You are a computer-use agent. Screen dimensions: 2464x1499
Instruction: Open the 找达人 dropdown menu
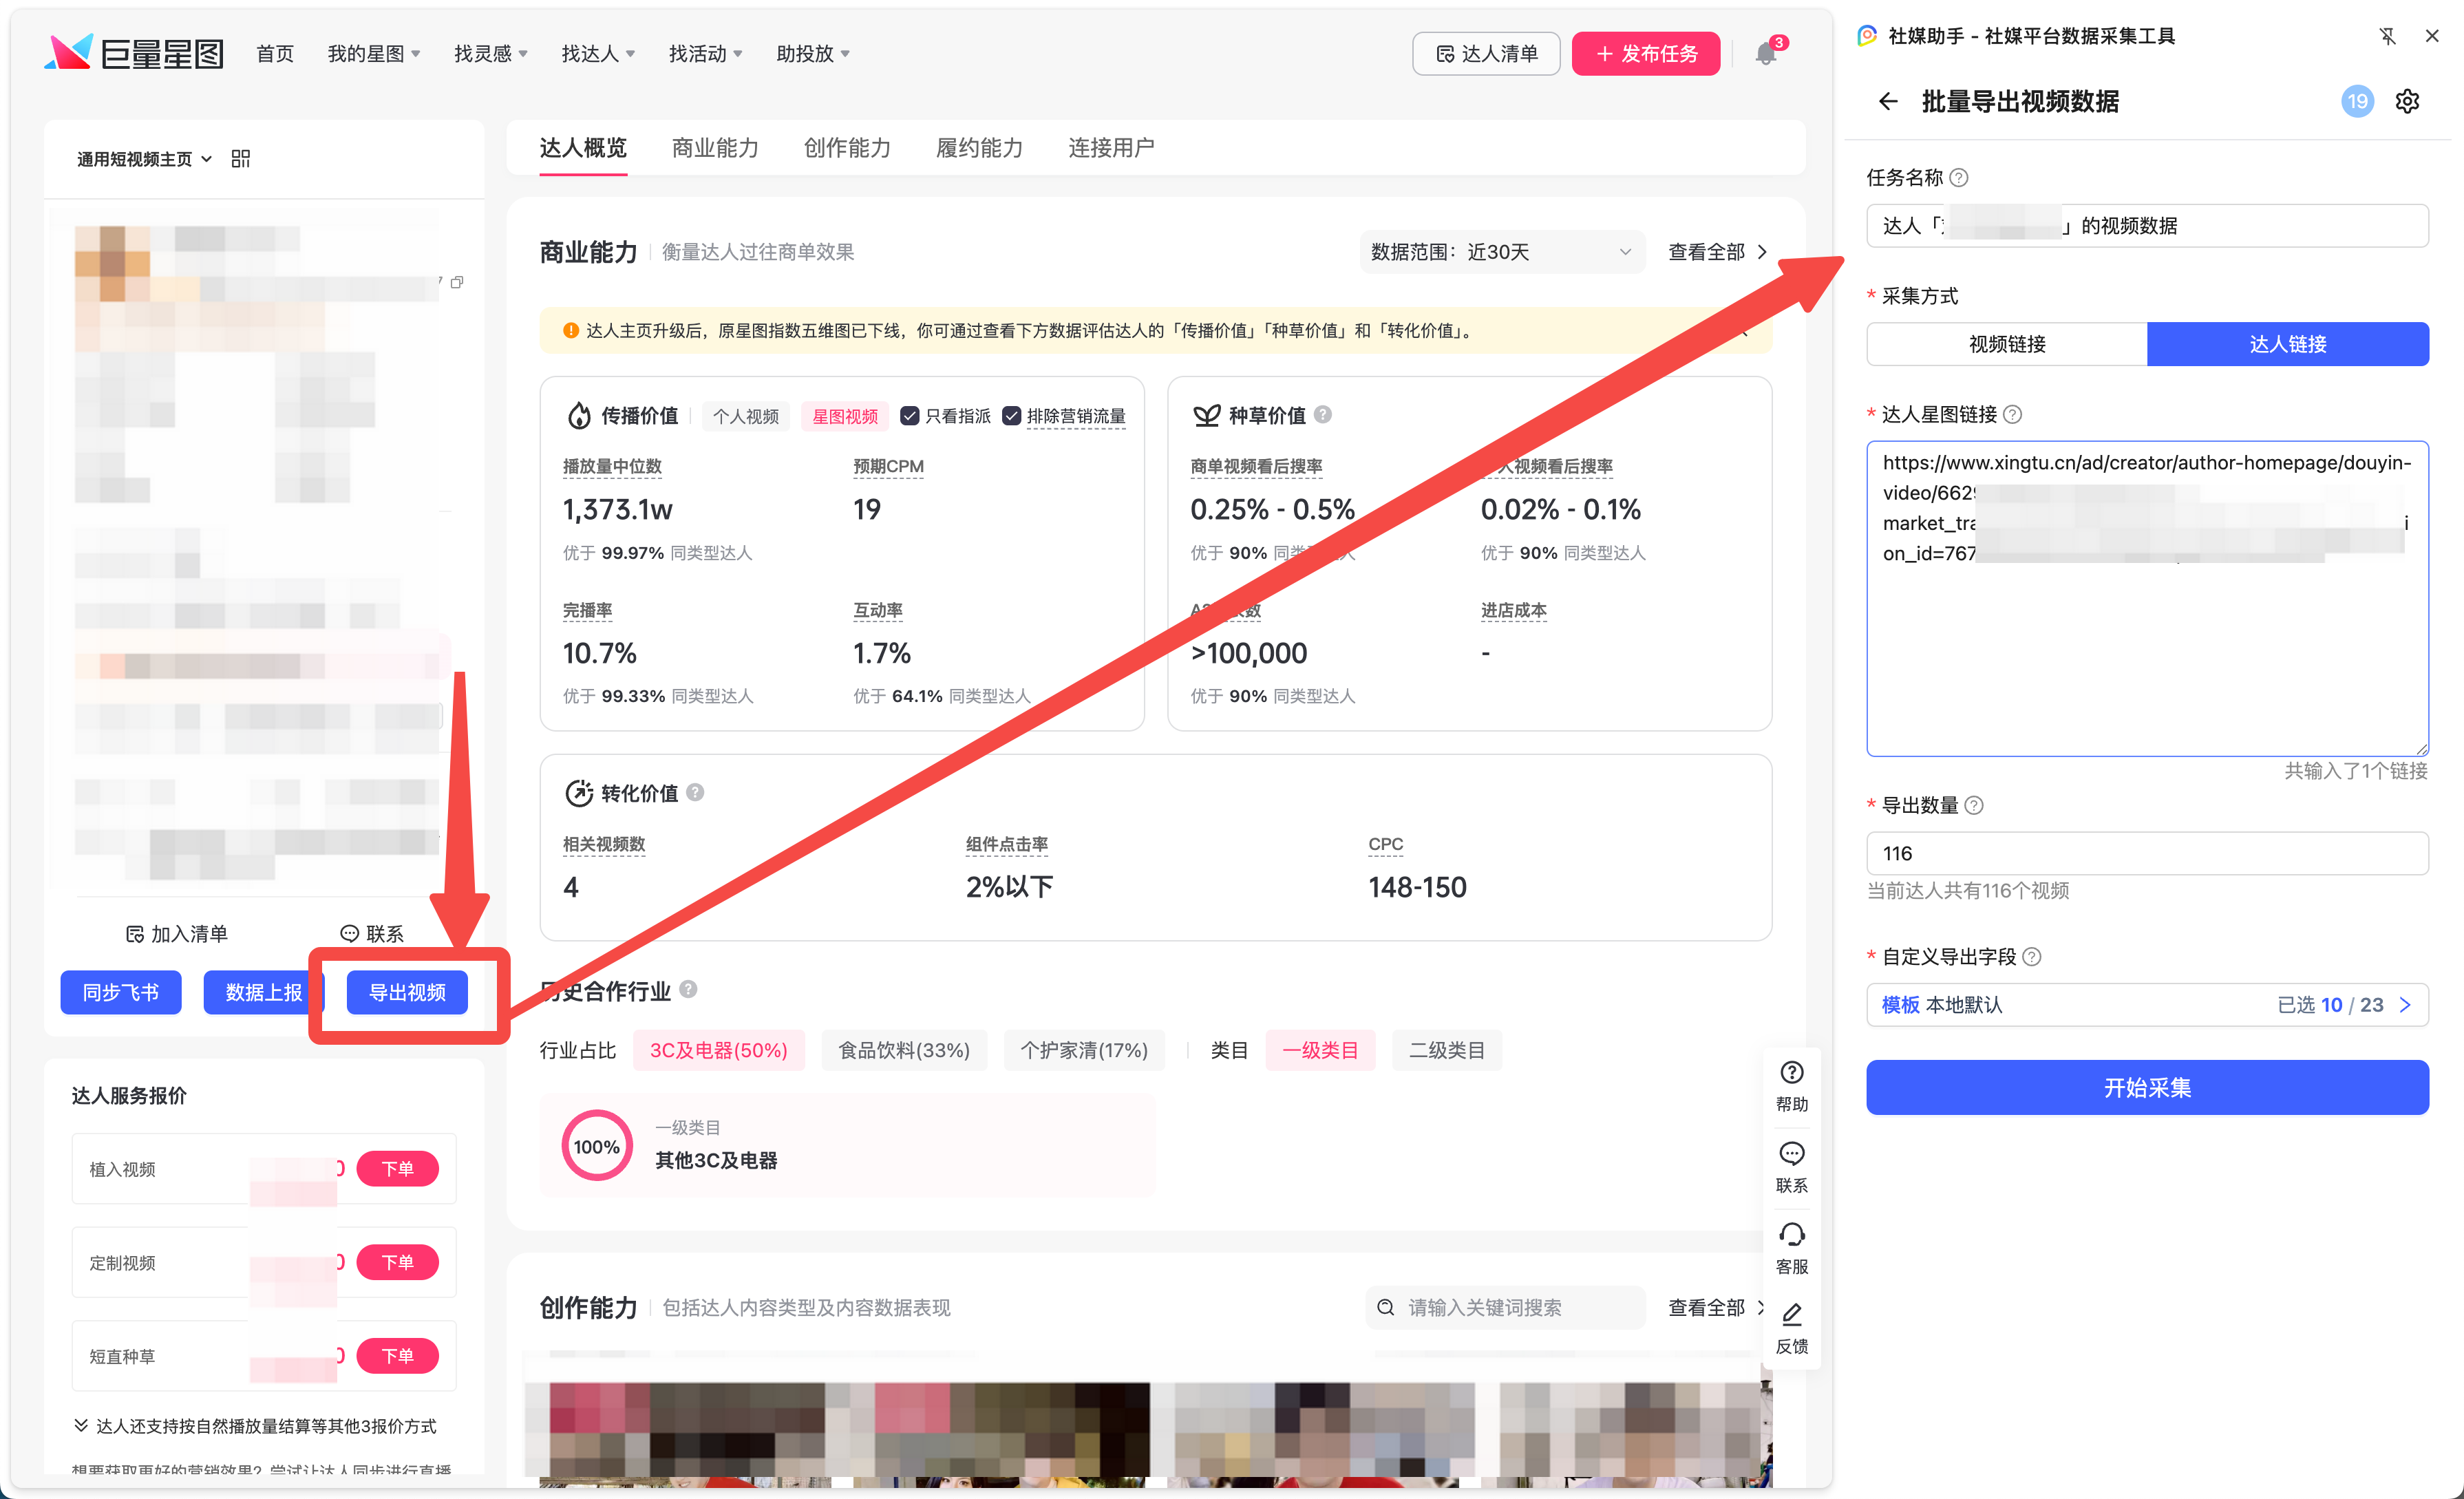598,54
